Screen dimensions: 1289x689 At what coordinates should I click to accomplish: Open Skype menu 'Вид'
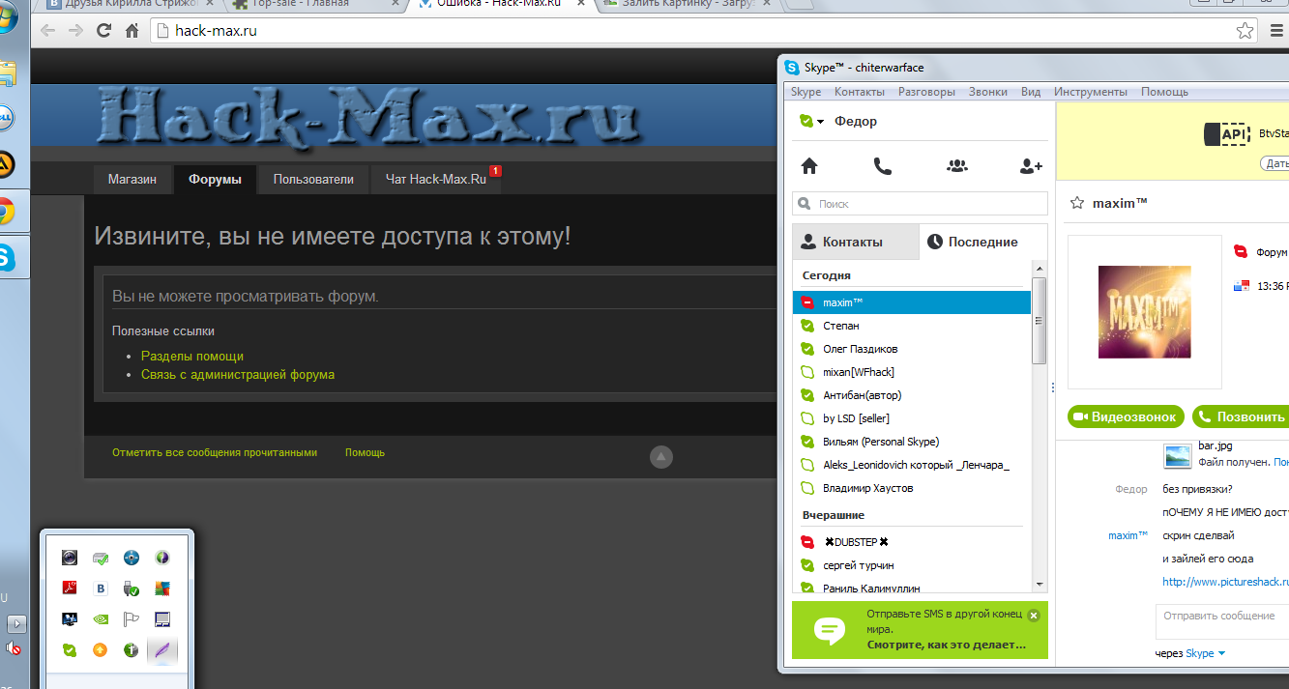[x=1031, y=92]
